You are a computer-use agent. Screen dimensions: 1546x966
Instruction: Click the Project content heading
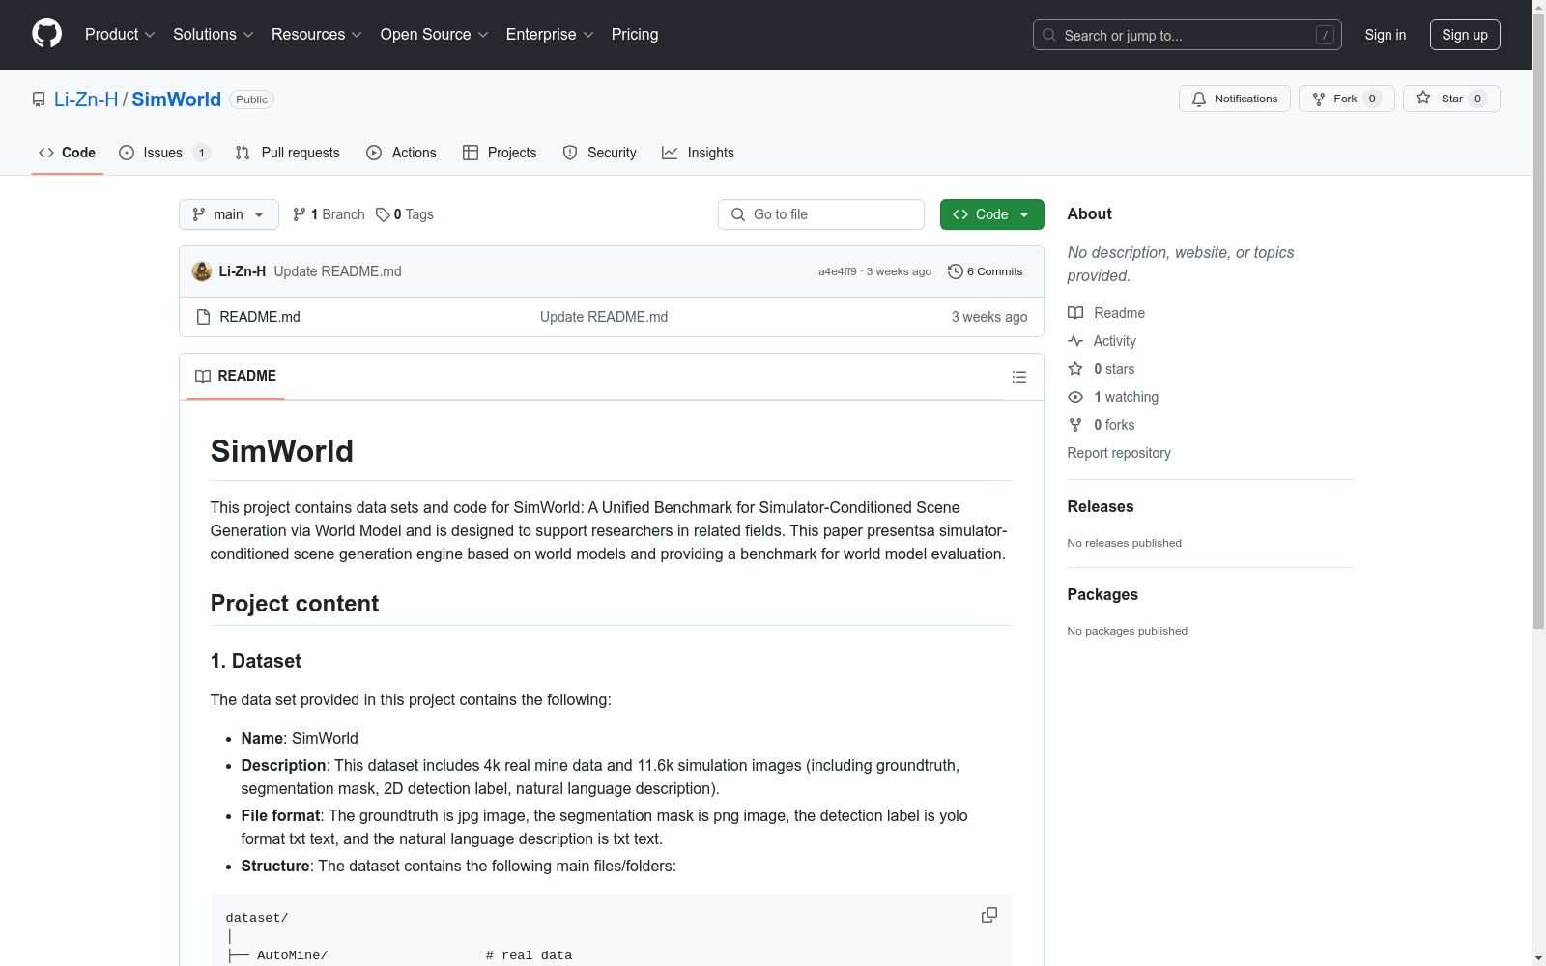pos(295,604)
